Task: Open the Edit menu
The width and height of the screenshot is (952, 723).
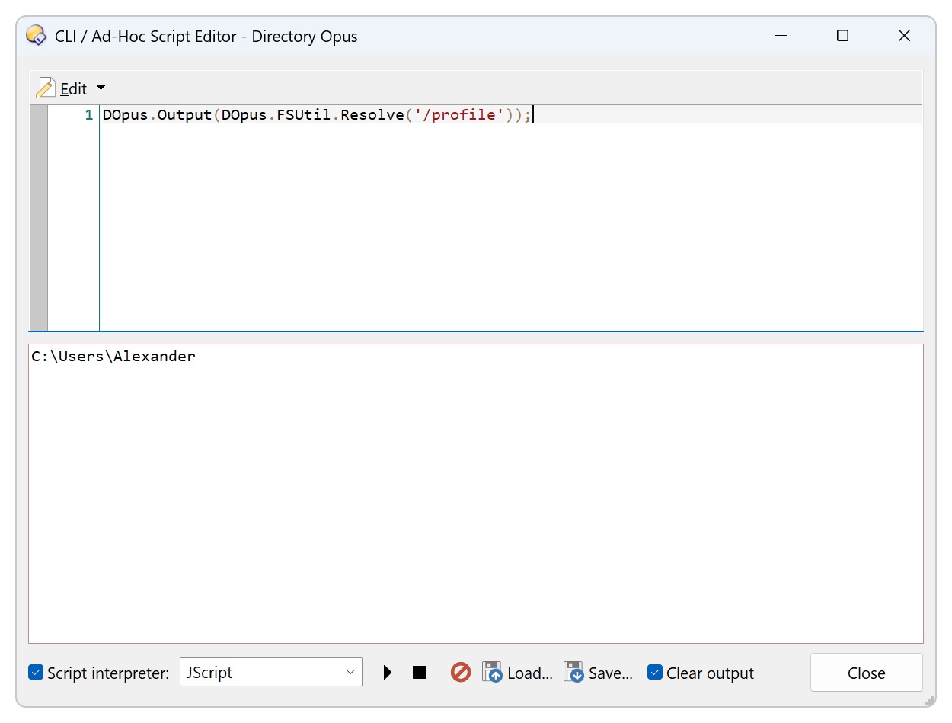Action: (x=74, y=89)
